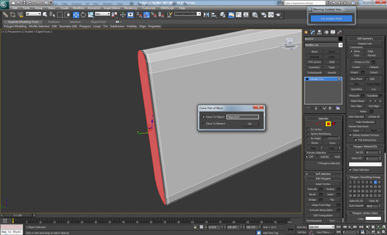Click the Select by Name icon
The width and height of the screenshot is (387, 235).
pyautogui.click(x=52, y=15)
